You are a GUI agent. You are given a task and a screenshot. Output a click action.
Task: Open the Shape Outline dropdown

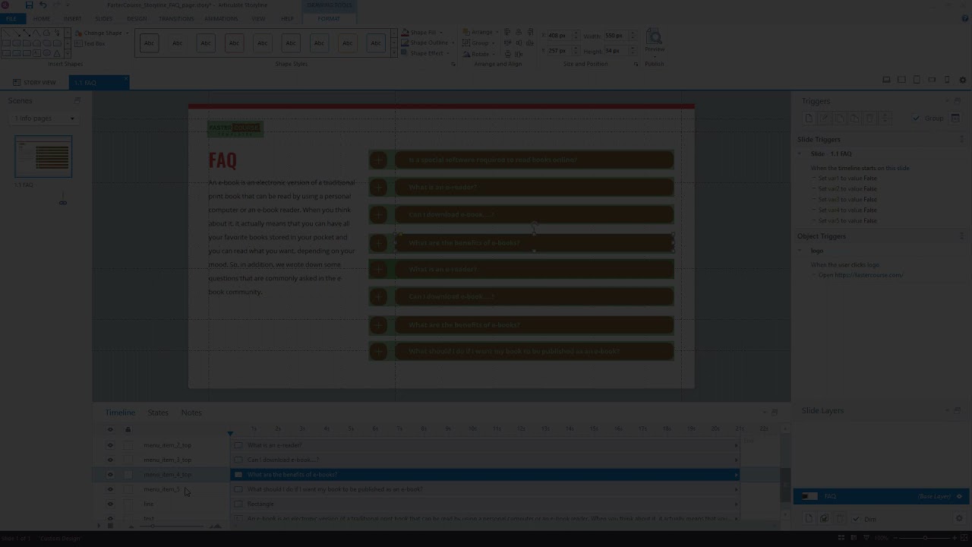click(x=428, y=43)
